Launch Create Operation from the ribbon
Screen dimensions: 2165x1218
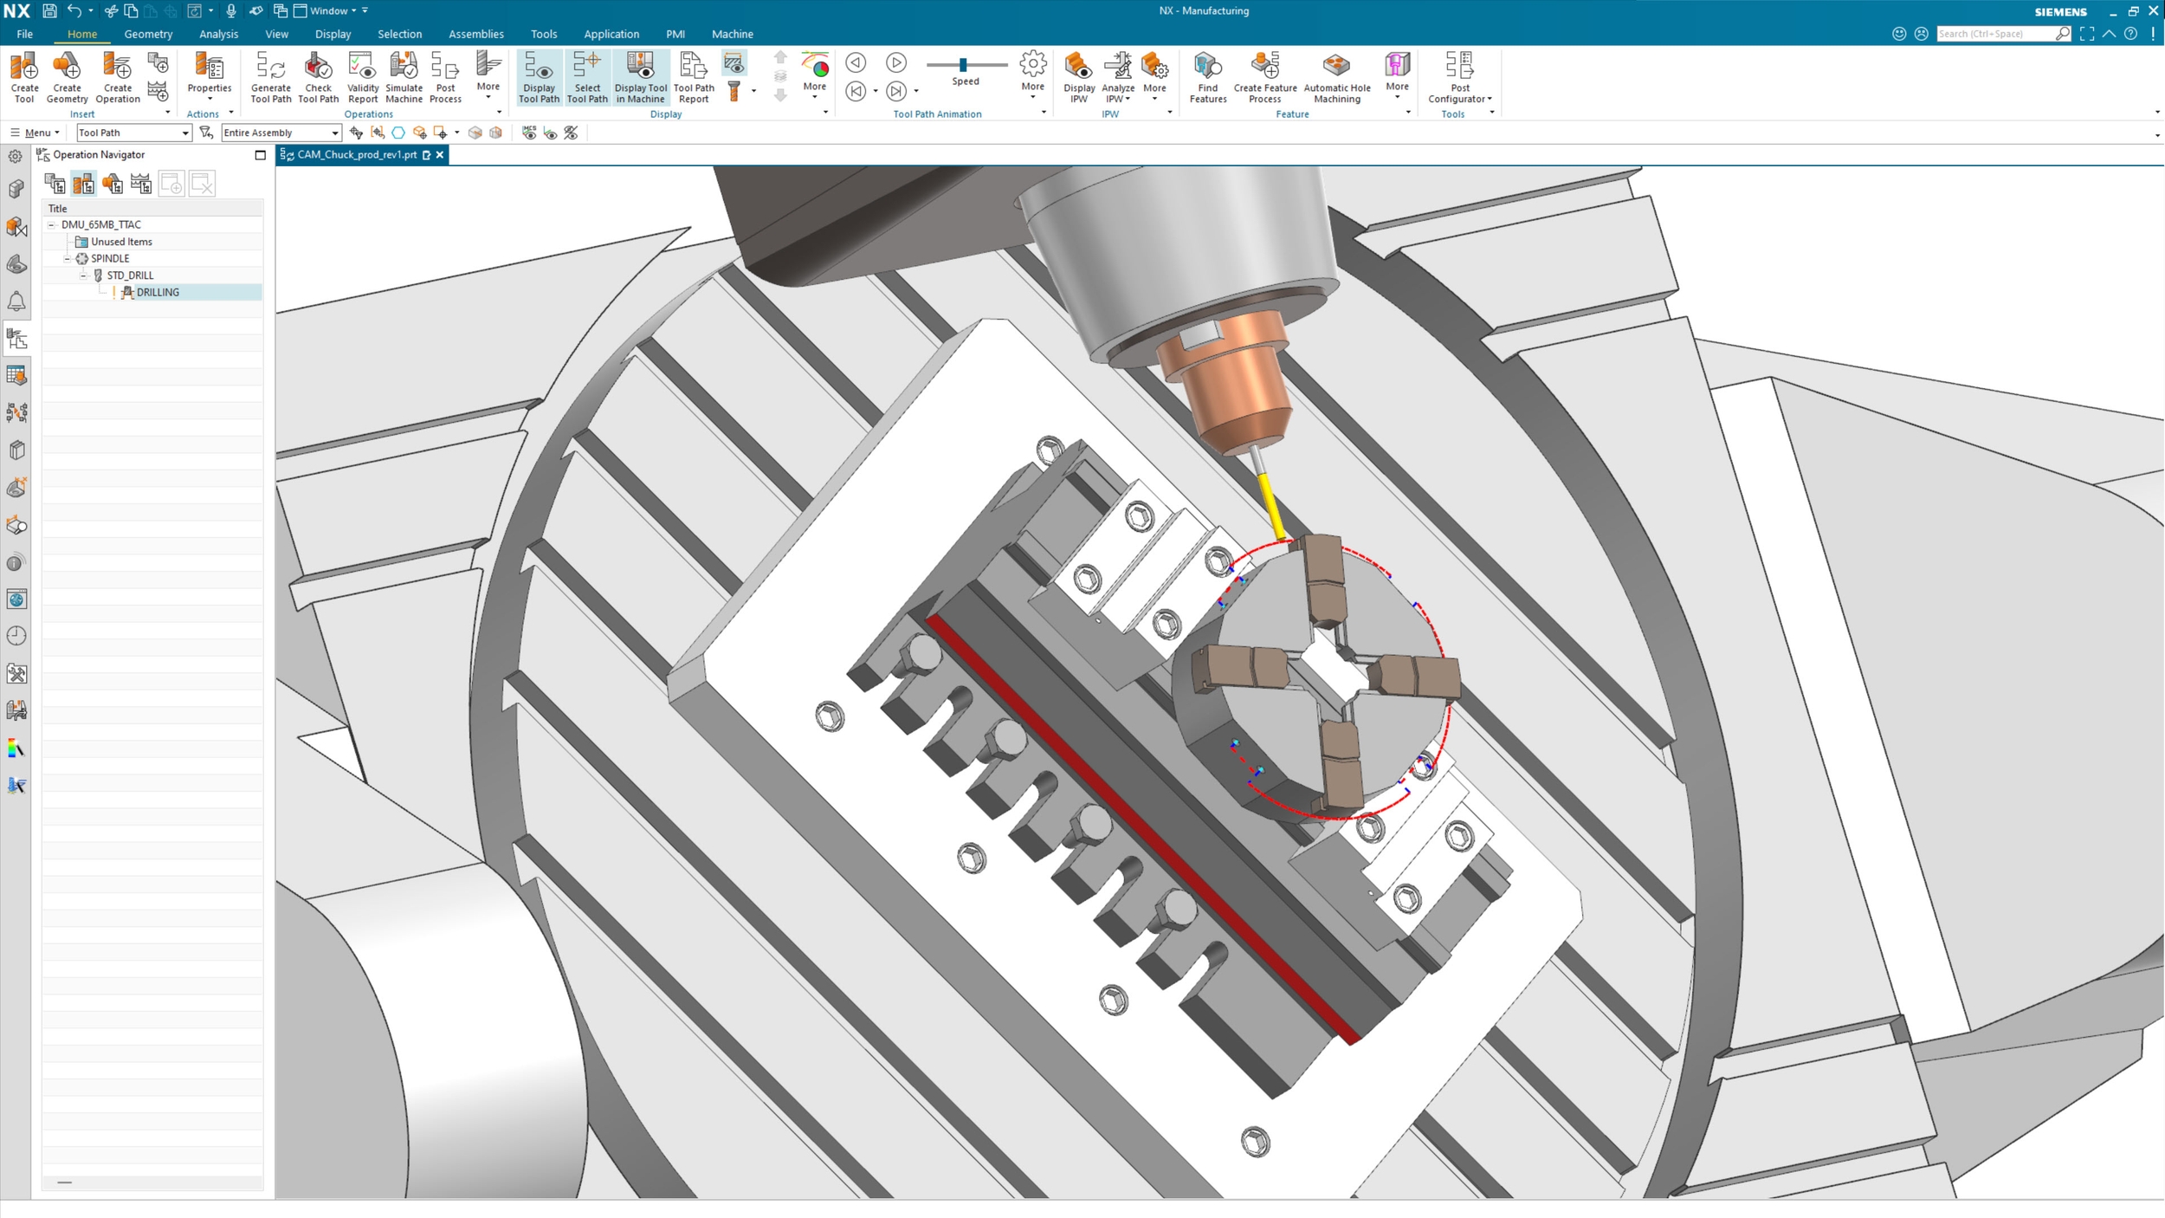tap(118, 77)
